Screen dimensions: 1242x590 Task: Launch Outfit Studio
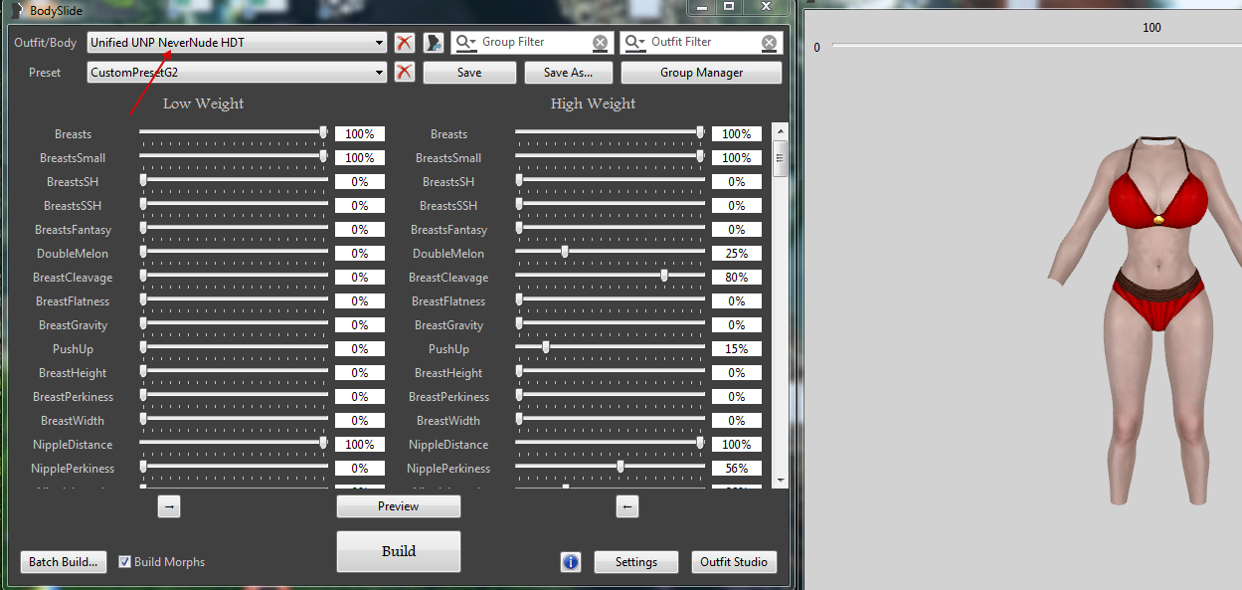click(x=733, y=562)
